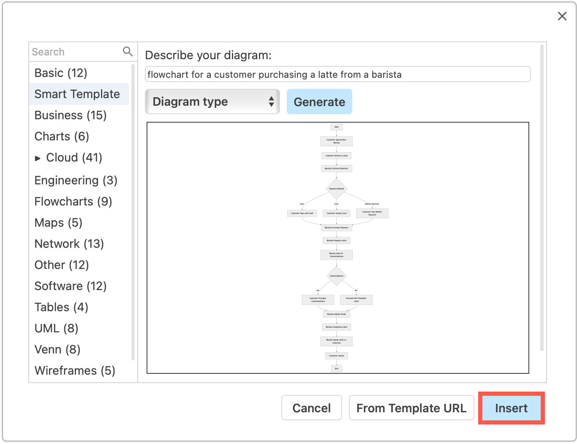Click the diagram description input field
Image resolution: width=577 pixels, height=444 pixels.
coord(337,74)
